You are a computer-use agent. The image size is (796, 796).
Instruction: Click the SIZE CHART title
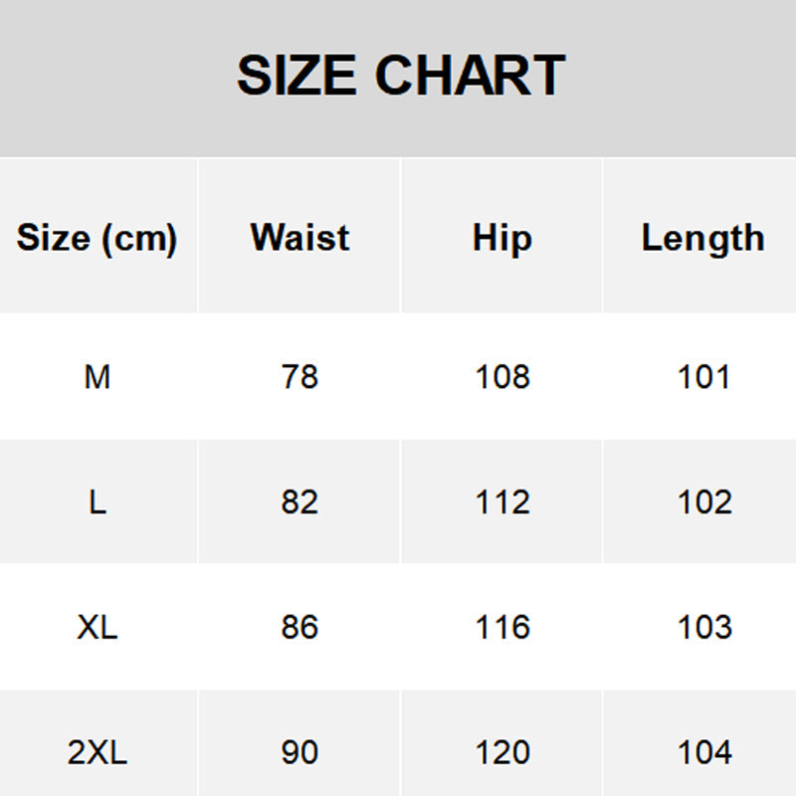coord(400,76)
